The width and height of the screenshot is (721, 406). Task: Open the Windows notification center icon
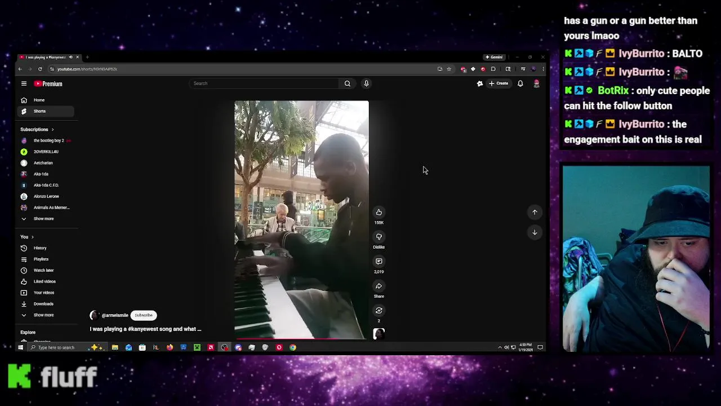(540, 347)
